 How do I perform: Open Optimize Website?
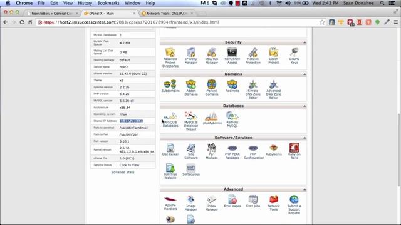tap(170, 171)
